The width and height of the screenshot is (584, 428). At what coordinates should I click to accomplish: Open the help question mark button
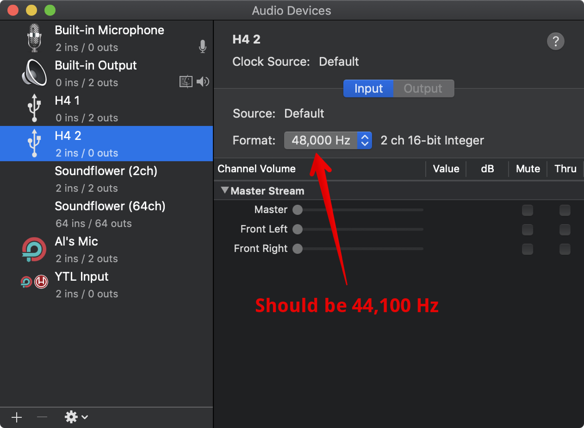pyautogui.click(x=556, y=41)
